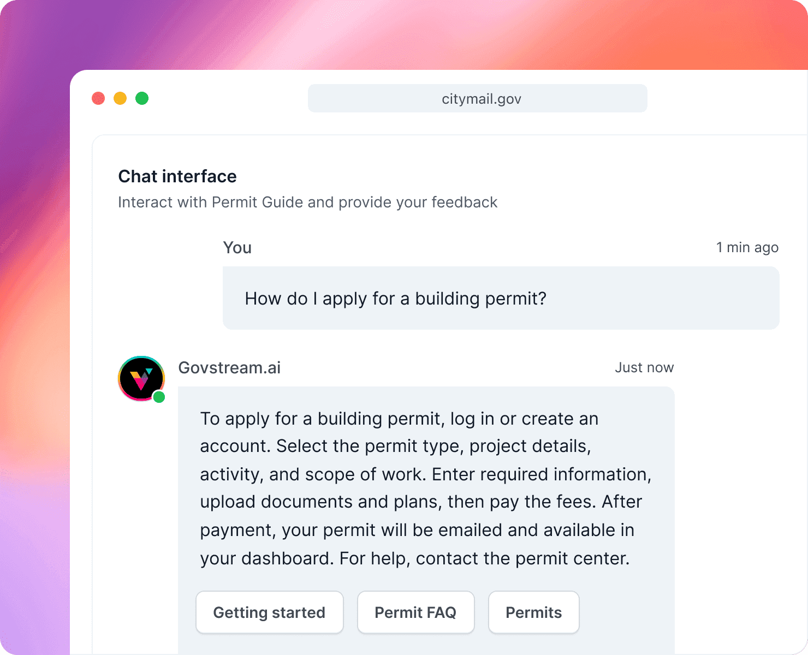Screen dimensions: 808x655
Task: Click the avatar's colorful V emblem
Action: (x=142, y=379)
